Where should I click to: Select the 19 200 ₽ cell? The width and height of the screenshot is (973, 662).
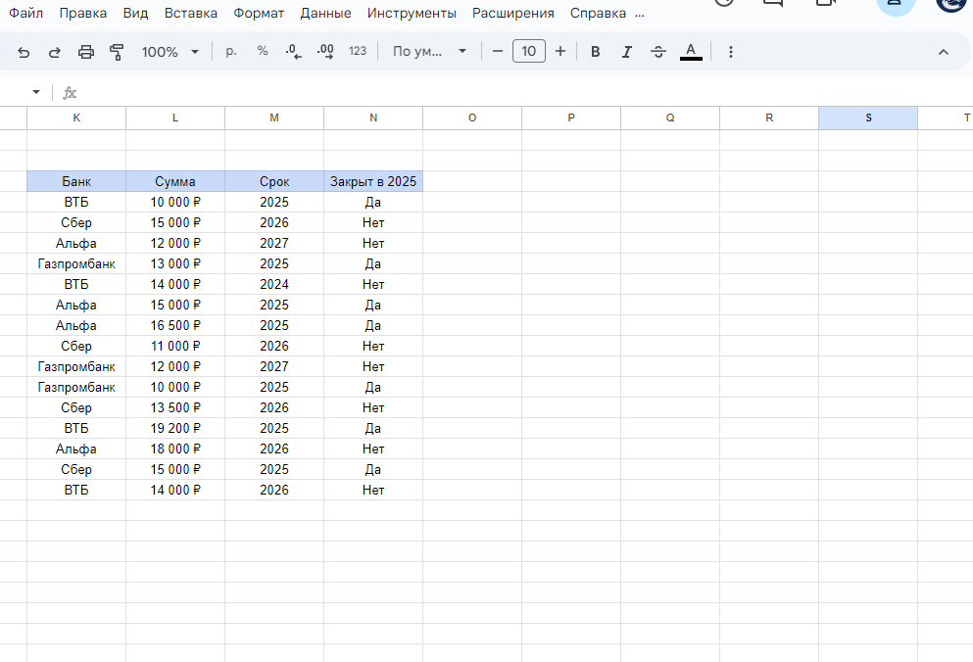pyautogui.click(x=175, y=429)
